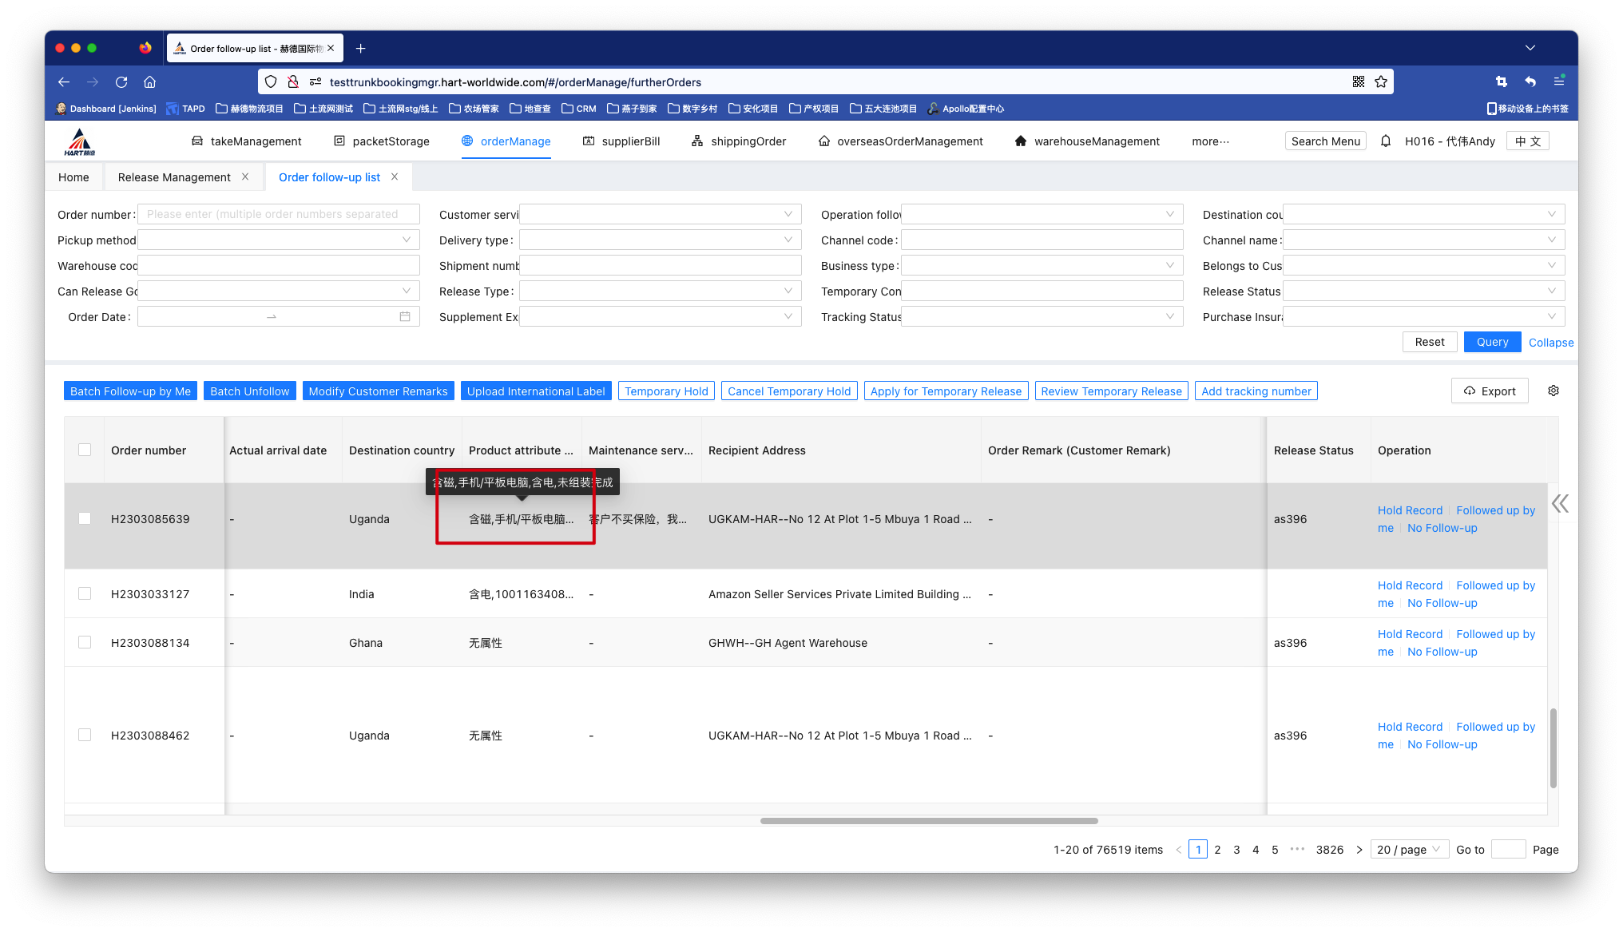The height and width of the screenshot is (932, 1623).
Task: Select the checkbox for order H2303033127
Action: 85,593
